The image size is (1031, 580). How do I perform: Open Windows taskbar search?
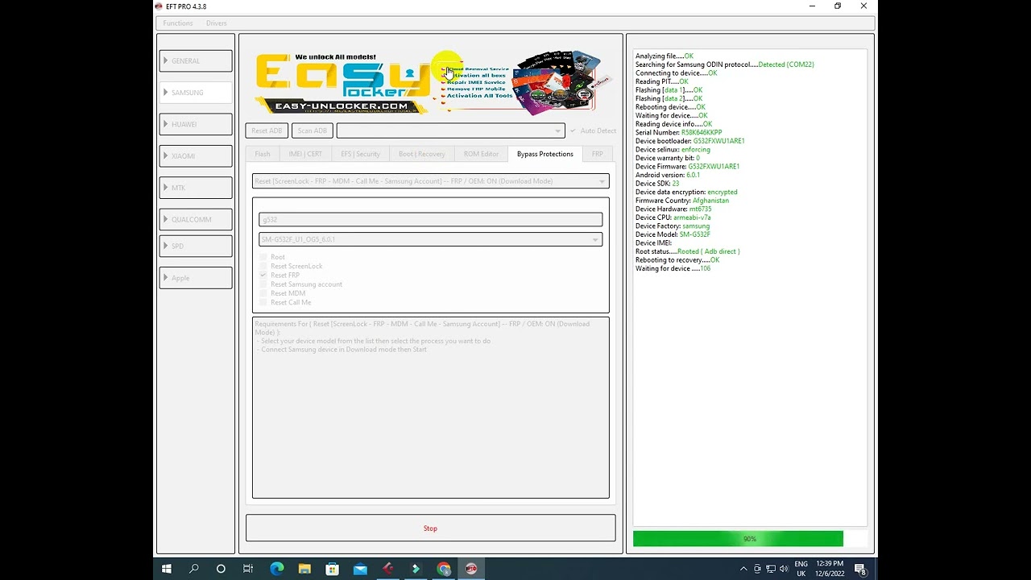[193, 569]
